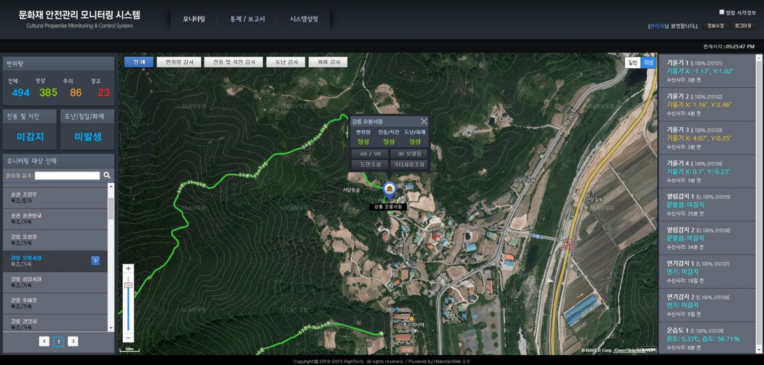Open the 기울기 3 sensor entry
This screenshot has width=764, height=365.
(707, 137)
